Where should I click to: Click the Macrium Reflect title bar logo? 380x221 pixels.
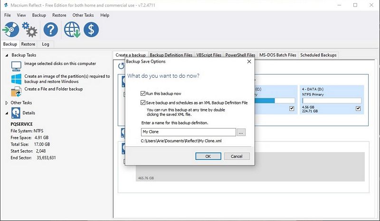(x=6, y=5)
